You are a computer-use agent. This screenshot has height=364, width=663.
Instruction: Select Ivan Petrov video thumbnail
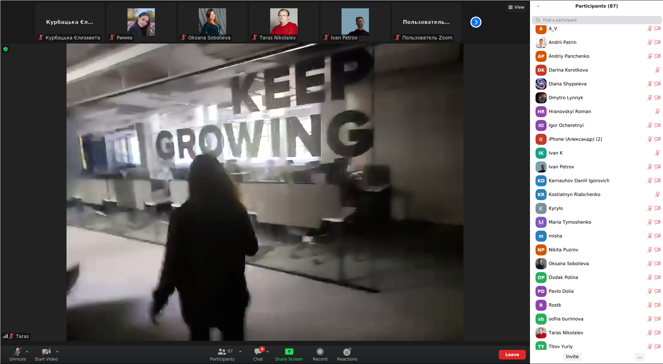[x=355, y=22]
